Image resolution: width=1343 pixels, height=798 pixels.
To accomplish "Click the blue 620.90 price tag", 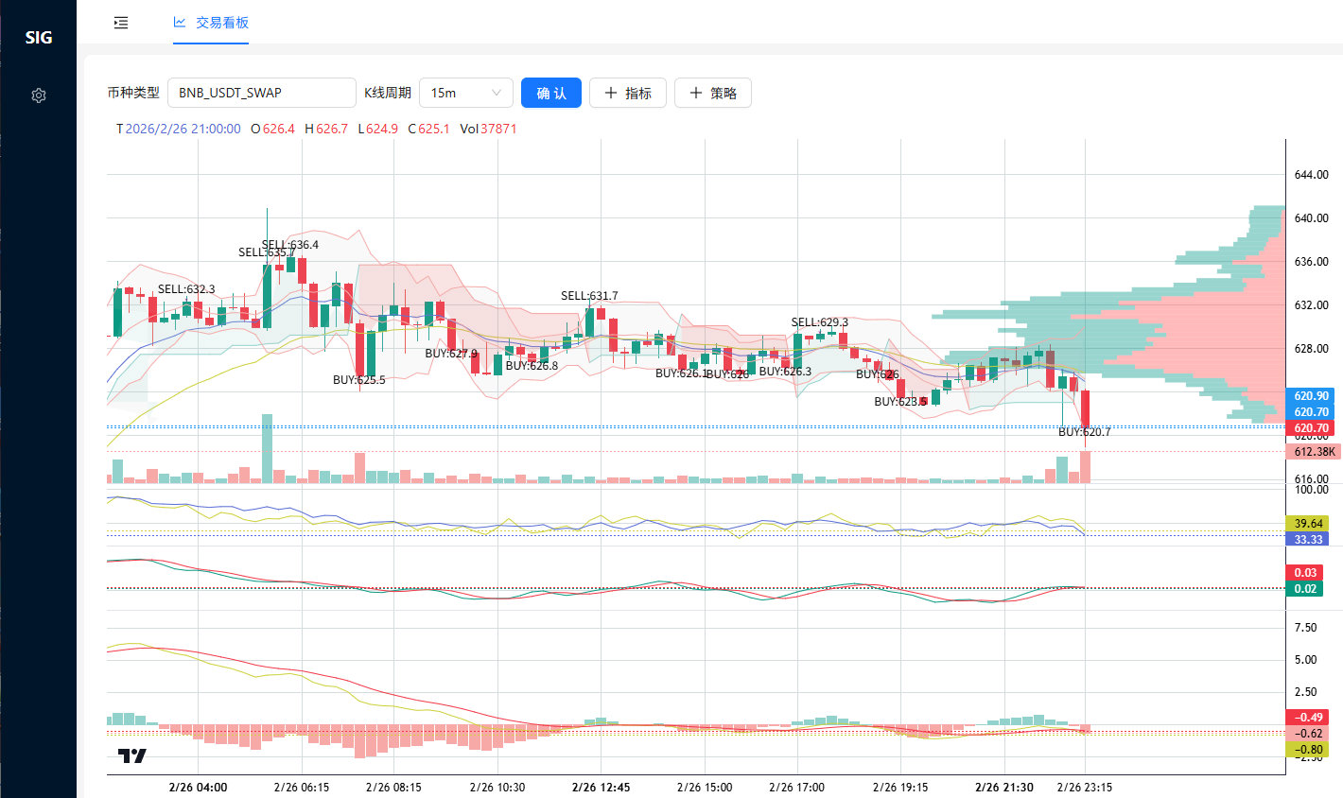I will (x=1311, y=396).
